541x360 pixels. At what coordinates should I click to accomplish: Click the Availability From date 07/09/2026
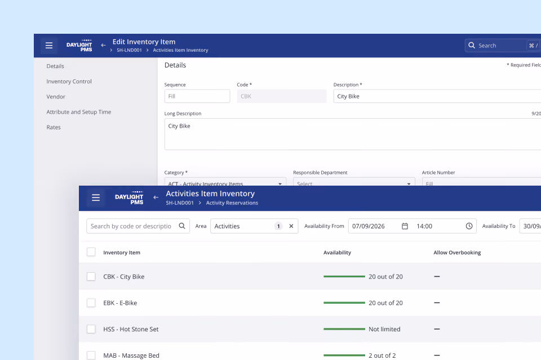(368, 226)
